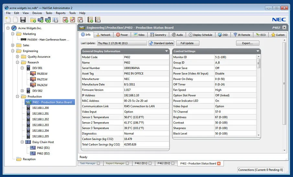Click the main panel vertical scrollbar
The image size is (293, 177).
(284, 83)
